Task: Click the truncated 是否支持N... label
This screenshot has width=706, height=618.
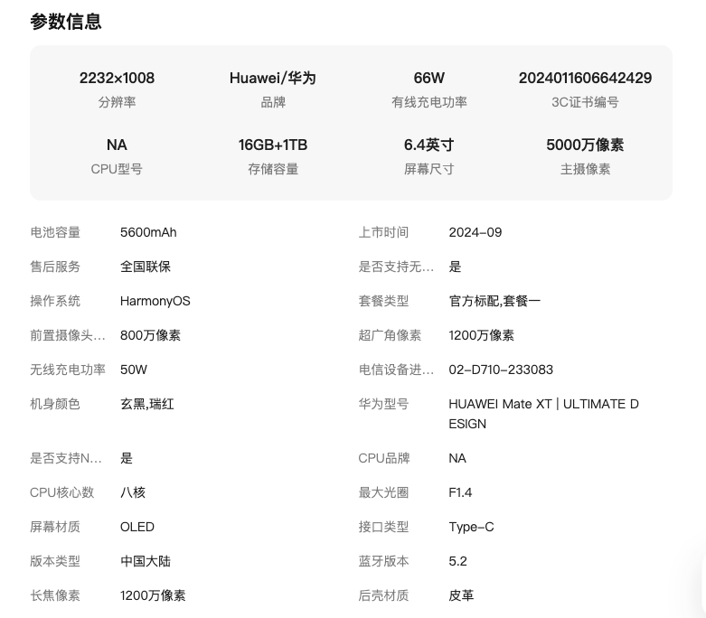Action: (x=66, y=458)
